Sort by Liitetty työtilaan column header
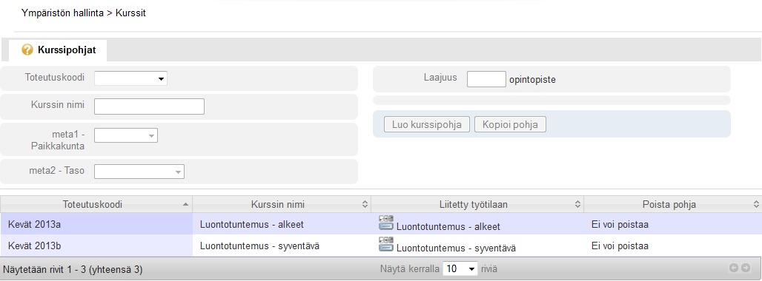Viewport: 762px width, 281px height. tap(477, 204)
